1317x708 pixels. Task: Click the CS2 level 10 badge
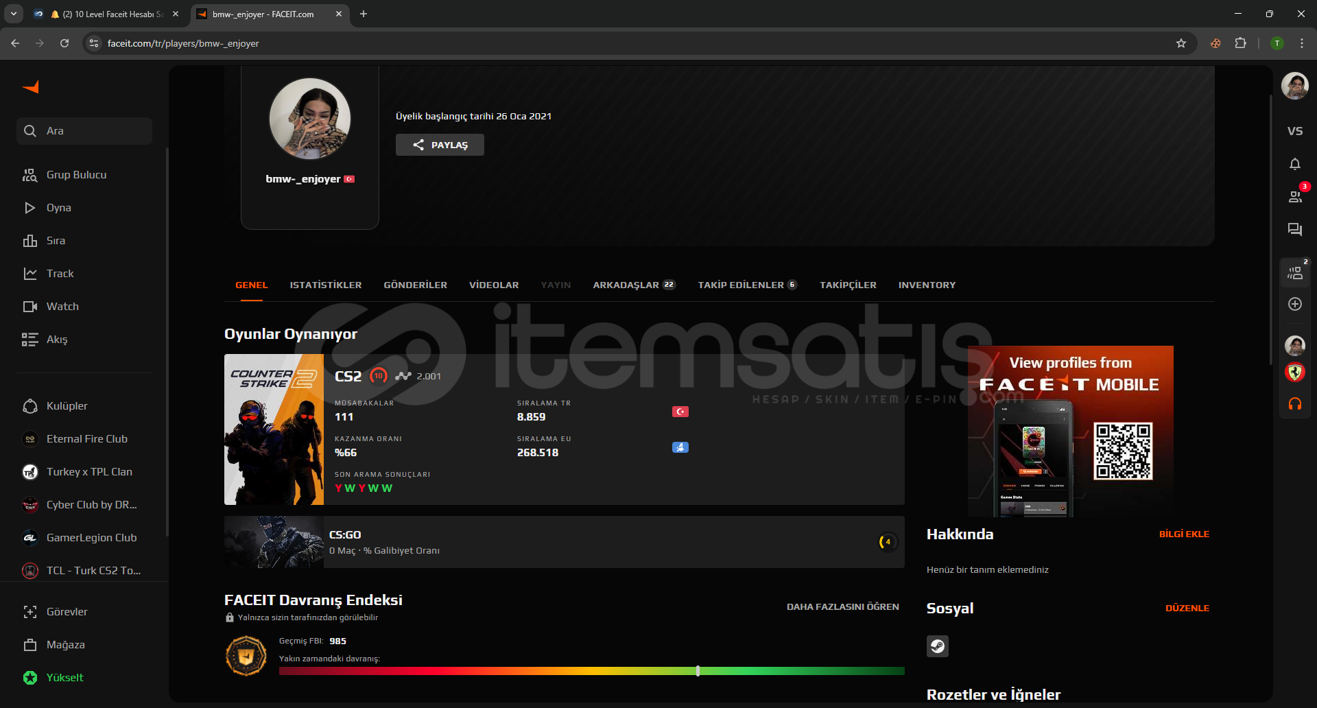[379, 376]
